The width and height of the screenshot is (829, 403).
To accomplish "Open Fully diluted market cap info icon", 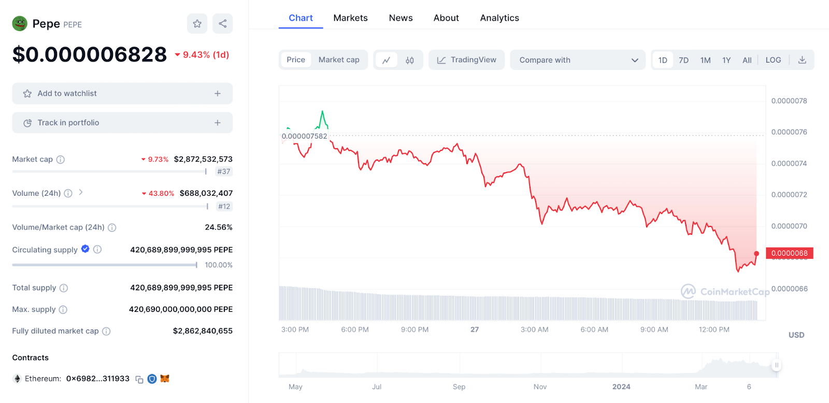I will point(106,332).
